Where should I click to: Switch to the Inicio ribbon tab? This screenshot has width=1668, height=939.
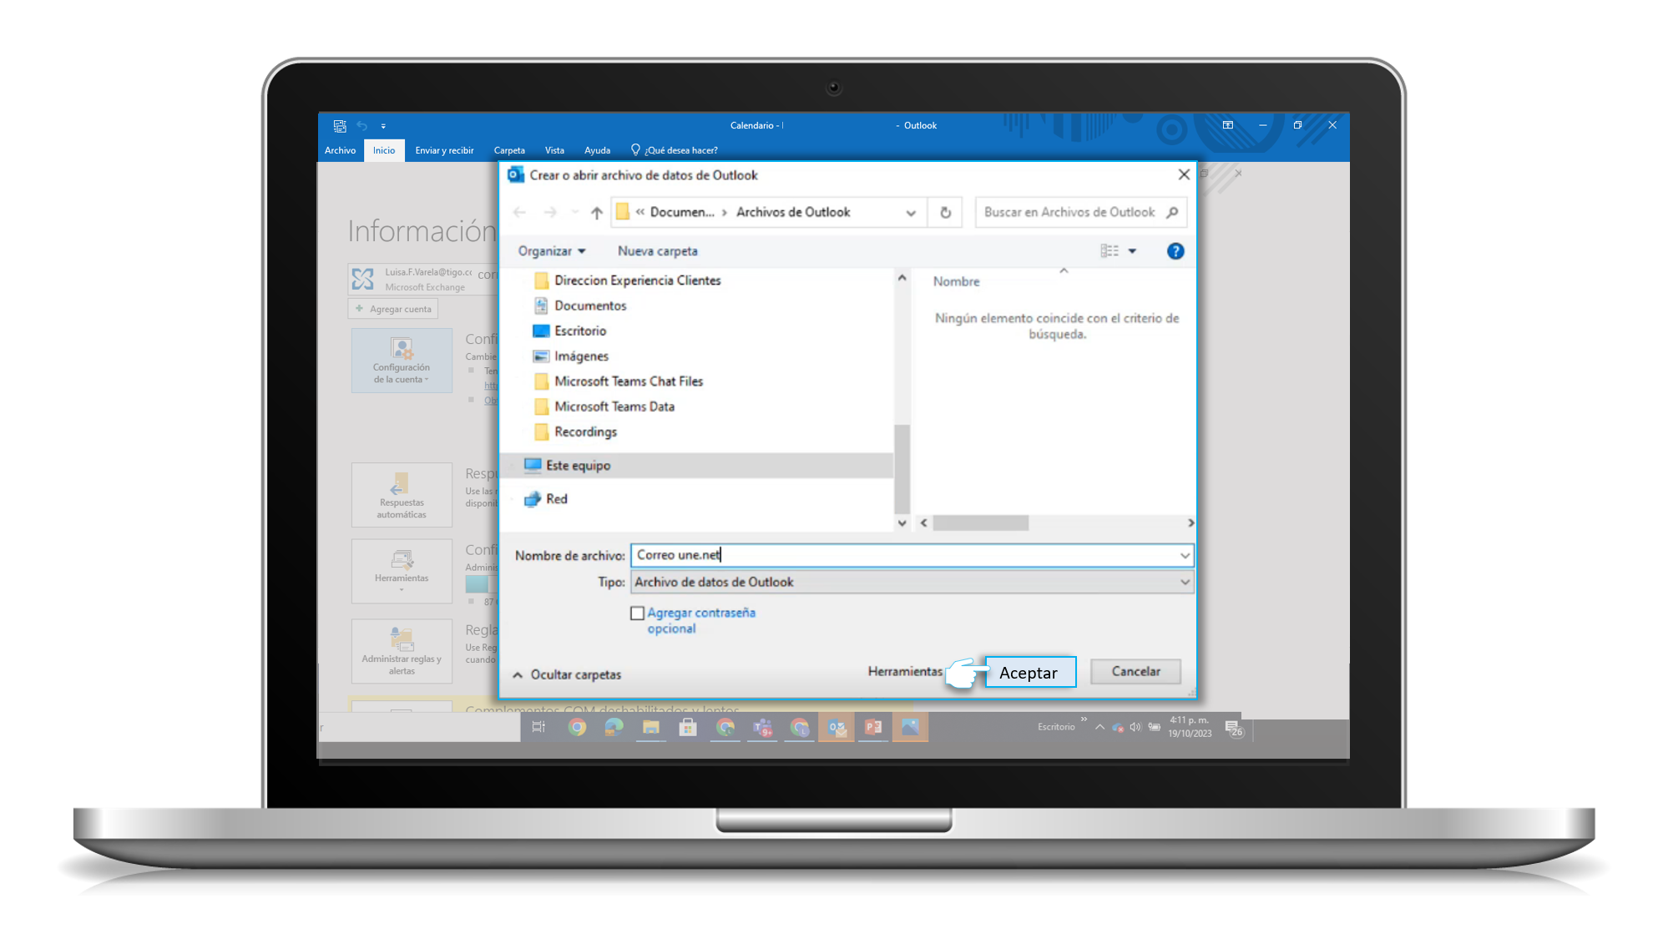tap(384, 150)
